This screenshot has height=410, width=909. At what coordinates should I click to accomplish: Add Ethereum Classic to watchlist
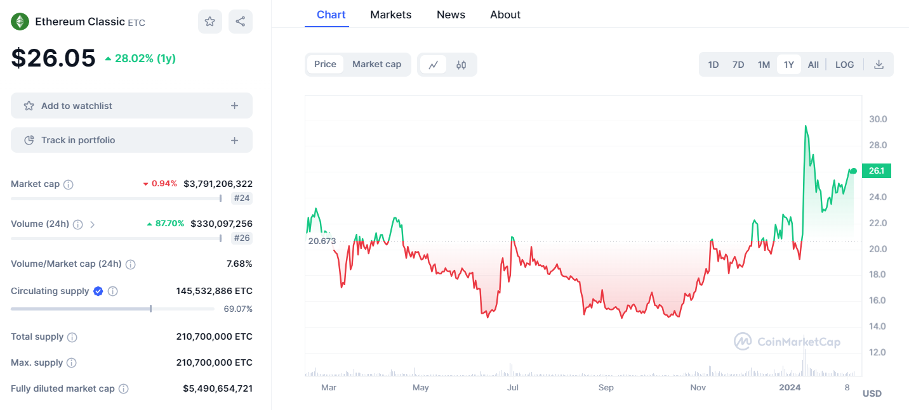[x=131, y=106]
